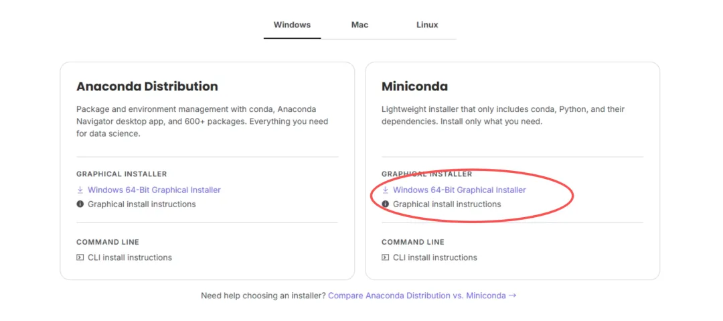723x321 pixels.
Task: Click COMMAND LINE label in Anaconda Distribution card
Action: point(108,242)
